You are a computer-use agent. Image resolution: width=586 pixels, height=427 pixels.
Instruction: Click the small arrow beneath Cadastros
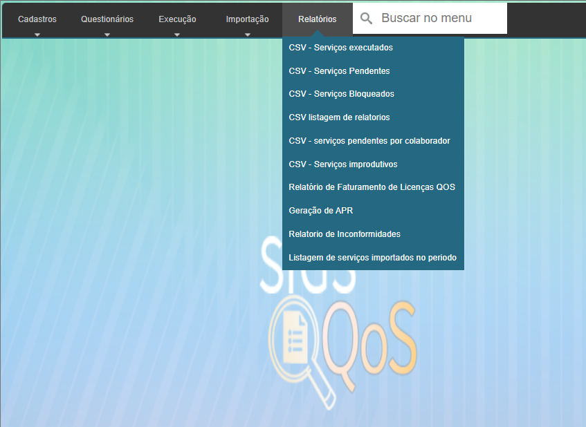point(37,34)
